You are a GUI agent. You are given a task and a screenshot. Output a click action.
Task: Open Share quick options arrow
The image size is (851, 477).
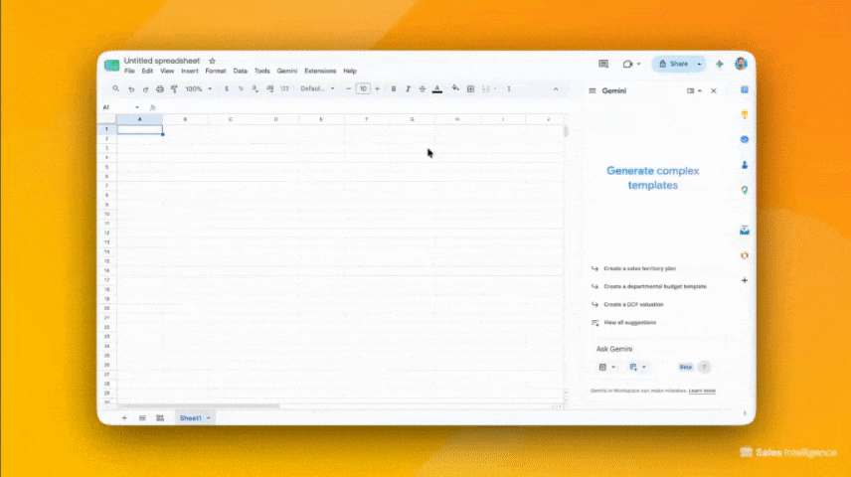tap(700, 64)
